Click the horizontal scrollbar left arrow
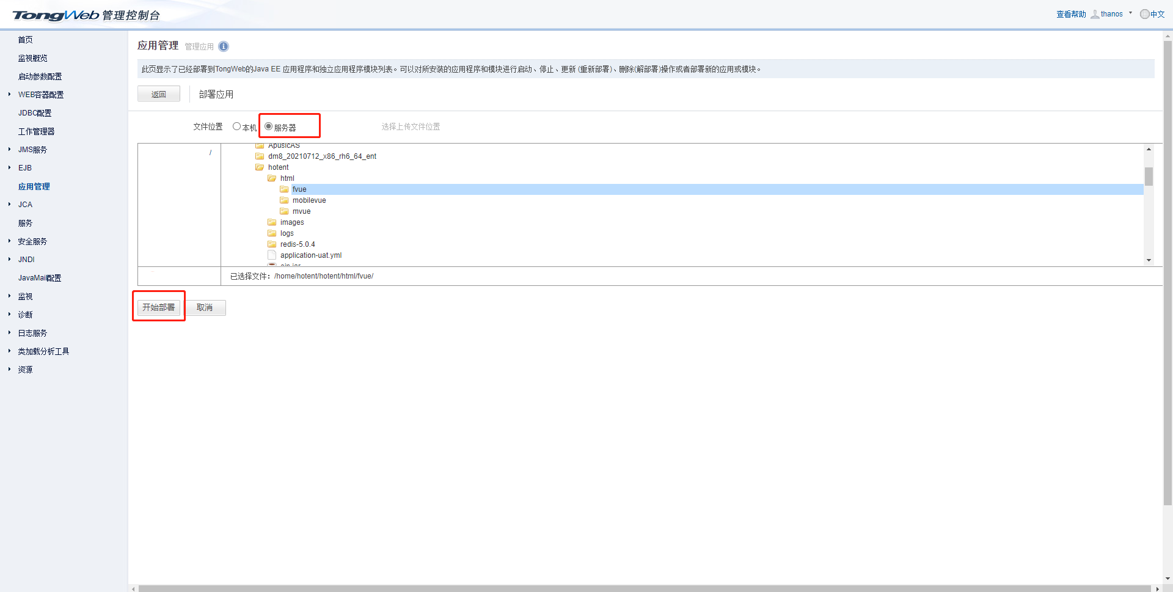 tap(134, 588)
